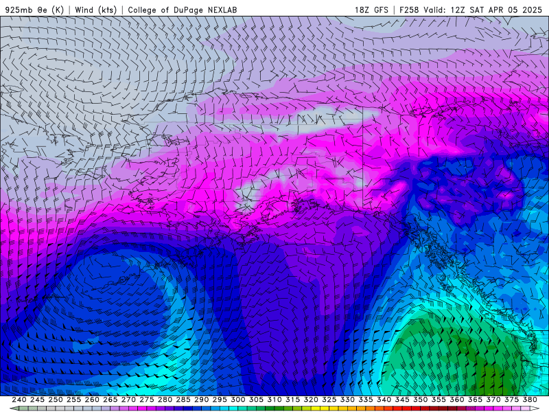Viewport: 549px width, 412px height.
Task: Click the 285 color scale label
Action: tap(183, 400)
